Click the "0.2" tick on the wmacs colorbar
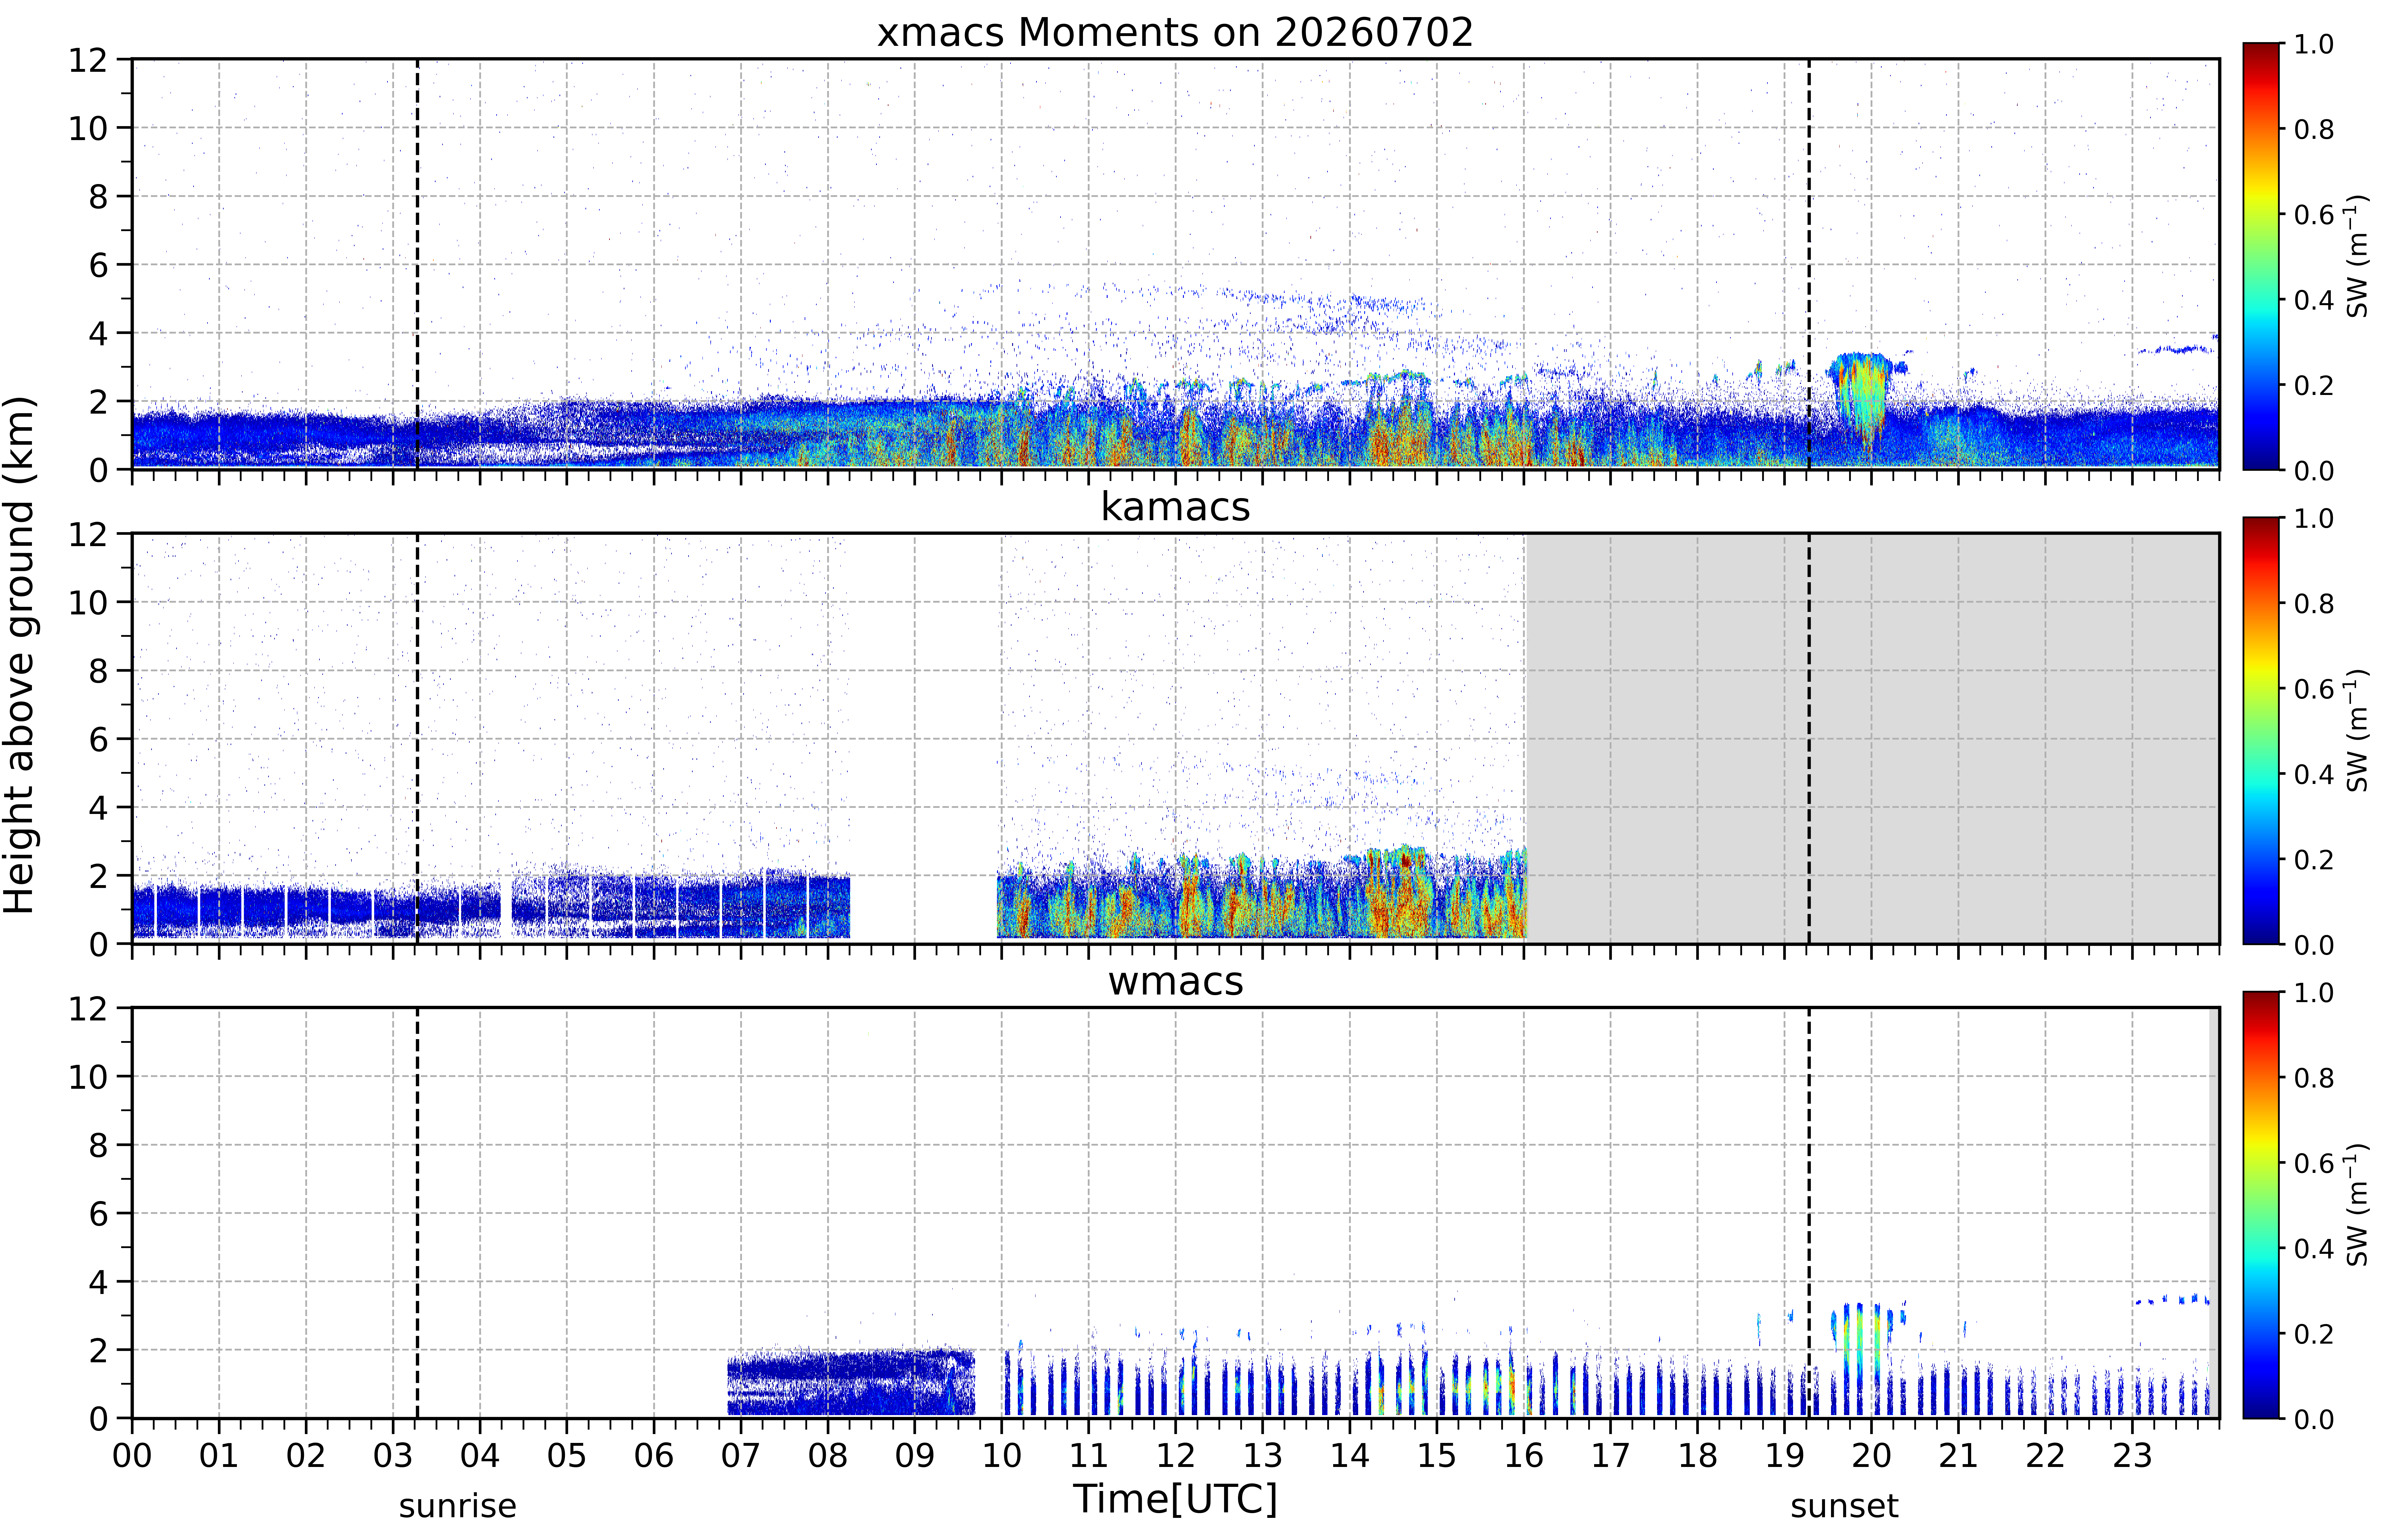The image size is (2388, 1540). point(2314,1334)
